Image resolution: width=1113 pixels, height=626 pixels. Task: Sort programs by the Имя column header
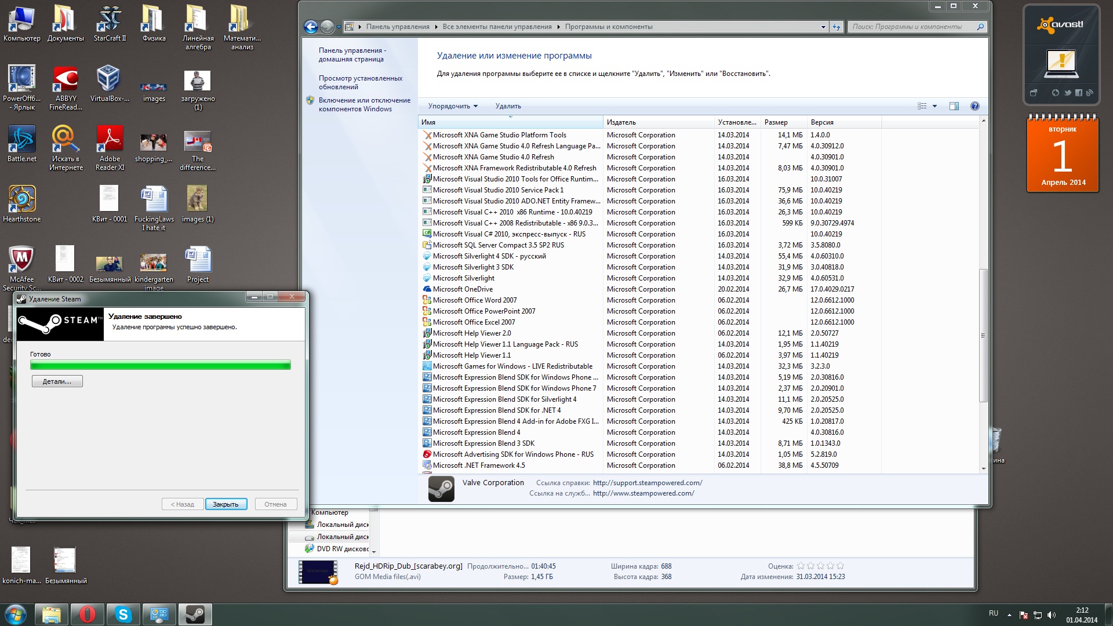[x=510, y=122]
